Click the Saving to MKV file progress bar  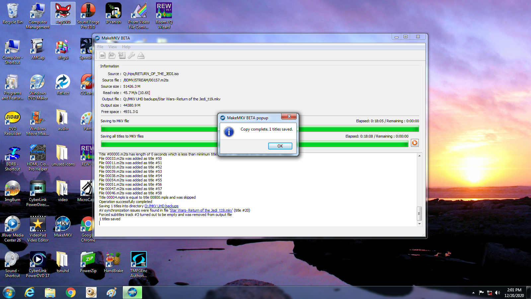coord(159,129)
